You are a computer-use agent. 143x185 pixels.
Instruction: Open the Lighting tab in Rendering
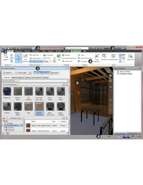click(28, 78)
